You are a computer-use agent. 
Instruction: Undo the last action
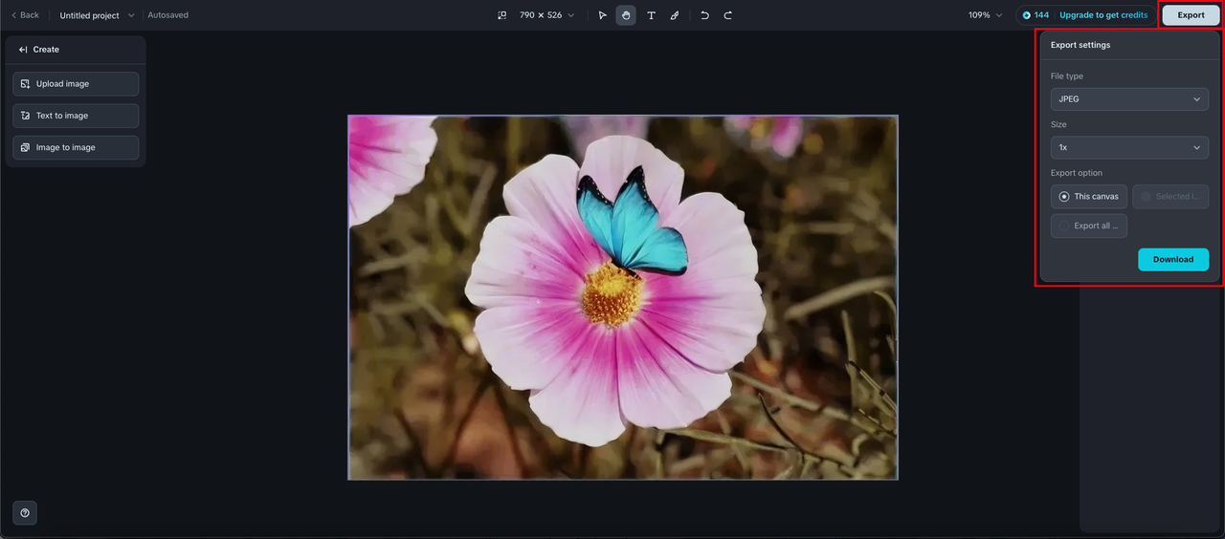704,15
